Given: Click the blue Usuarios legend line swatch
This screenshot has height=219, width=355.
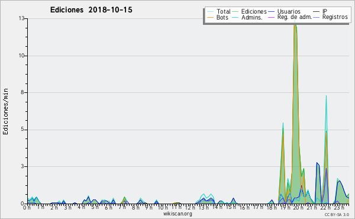Looking at the screenshot, I should pyautogui.click(x=271, y=11).
